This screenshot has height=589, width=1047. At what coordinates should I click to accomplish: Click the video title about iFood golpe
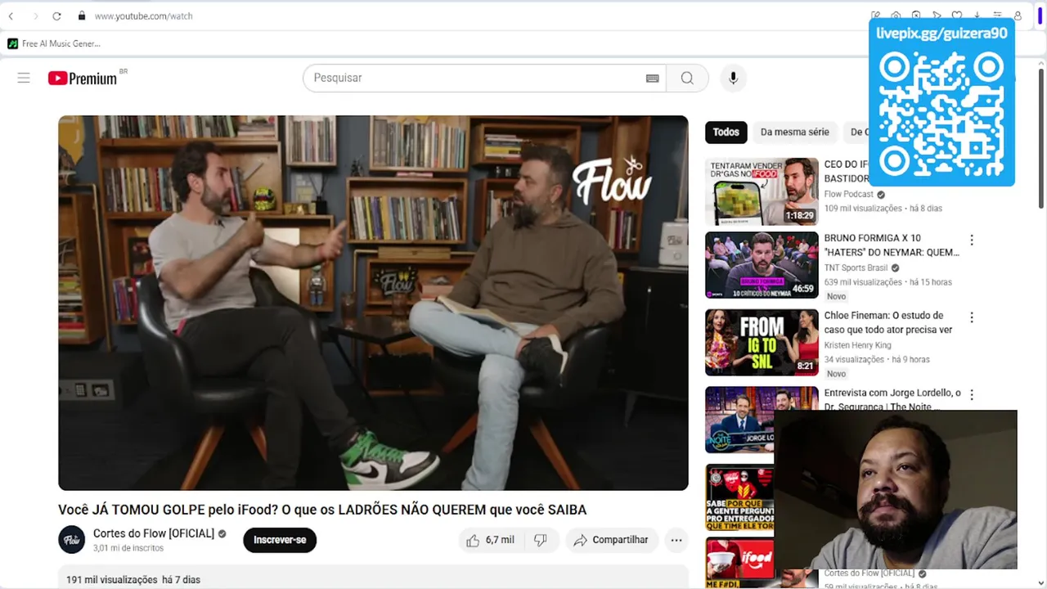coord(322,510)
